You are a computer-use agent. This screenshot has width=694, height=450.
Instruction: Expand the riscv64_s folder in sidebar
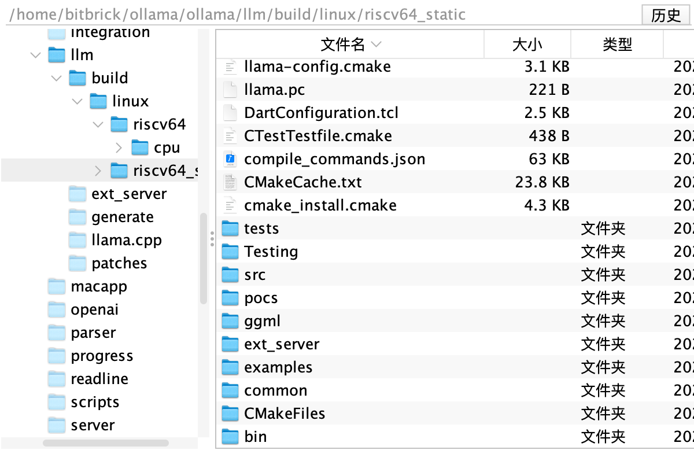(x=98, y=171)
